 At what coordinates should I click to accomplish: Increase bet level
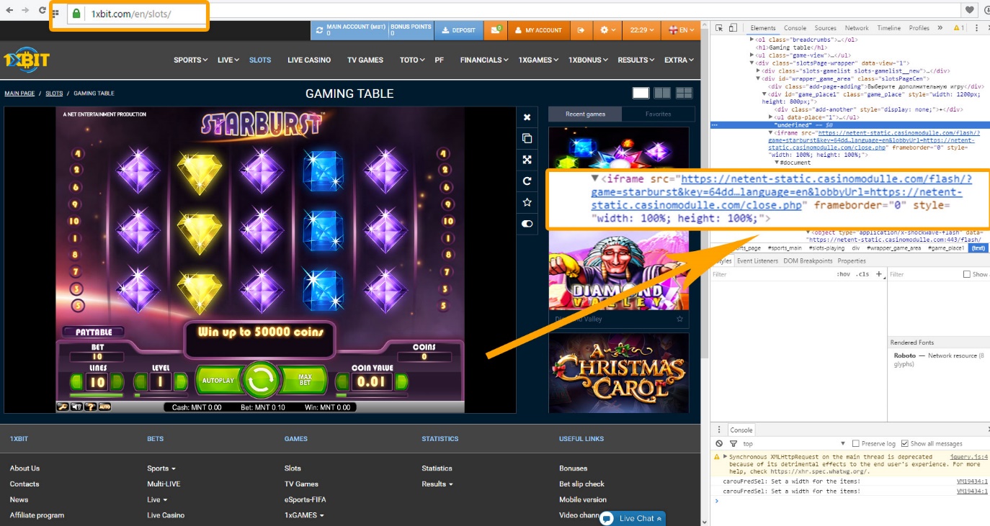click(x=180, y=381)
